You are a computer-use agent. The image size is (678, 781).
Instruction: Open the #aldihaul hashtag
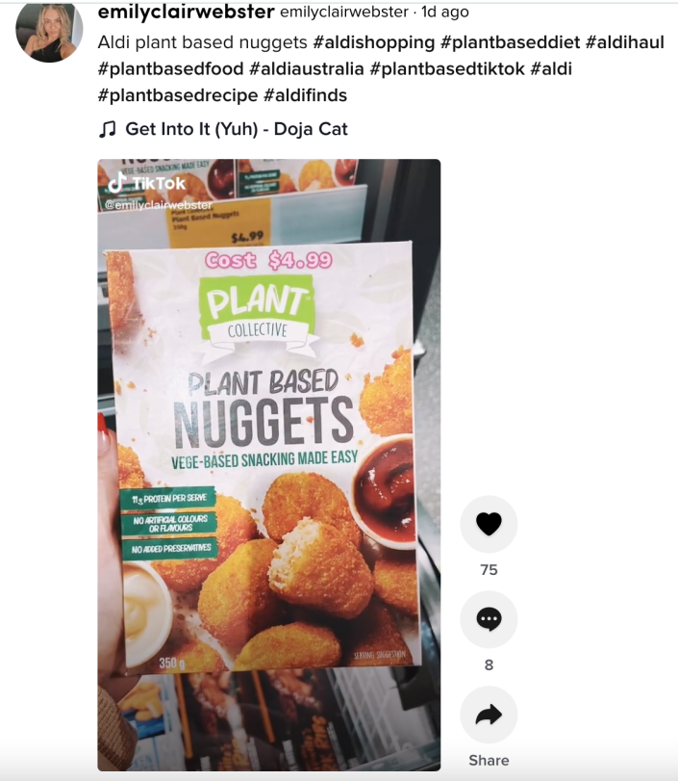point(625,42)
